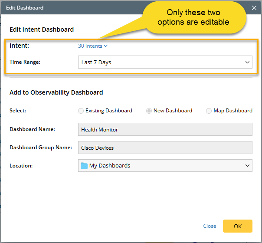Click the Edit Dashboard title bar text
This screenshot has width=262, height=243.
click(25, 8)
